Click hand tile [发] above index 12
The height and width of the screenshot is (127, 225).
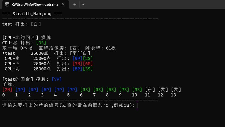[x=163, y=90]
